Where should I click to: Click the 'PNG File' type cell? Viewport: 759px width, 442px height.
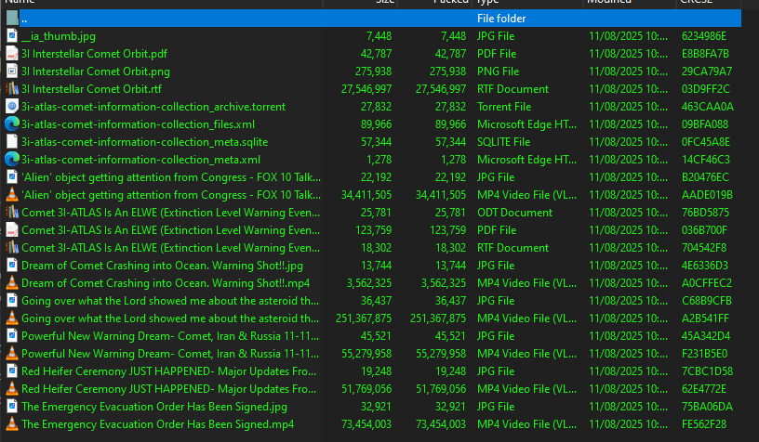click(x=499, y=71)
